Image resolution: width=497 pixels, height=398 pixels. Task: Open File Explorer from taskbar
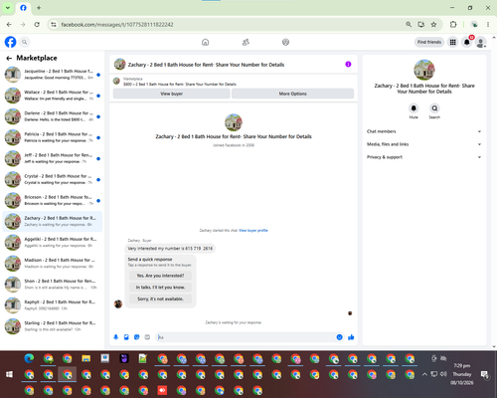[x=86, y=358]
